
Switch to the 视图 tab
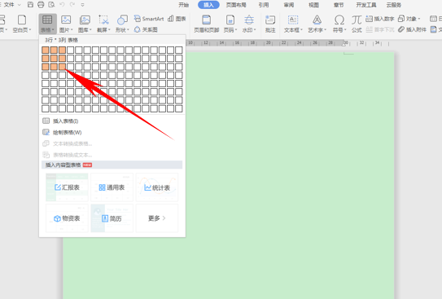tap(313, 5)
